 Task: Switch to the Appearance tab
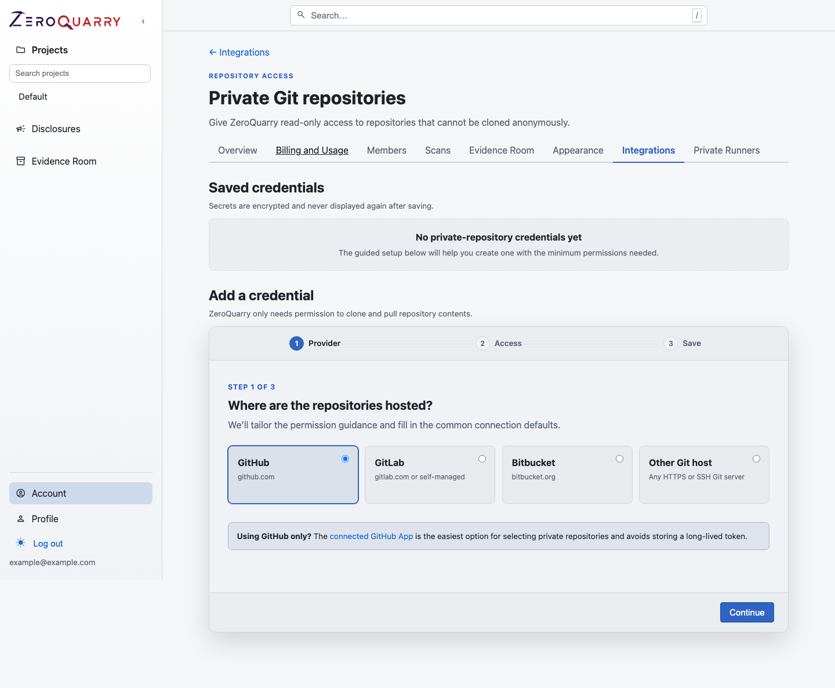coord(578,150)
